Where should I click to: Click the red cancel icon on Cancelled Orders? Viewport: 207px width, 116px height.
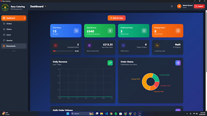click(55, 46)
